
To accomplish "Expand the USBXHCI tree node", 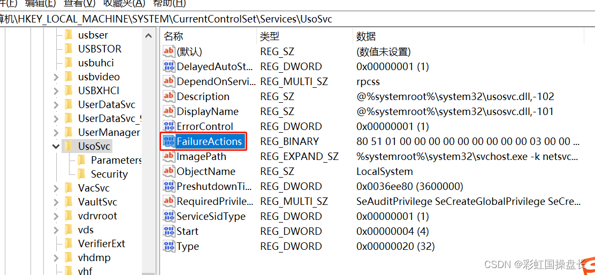I will tap(56, 91).
